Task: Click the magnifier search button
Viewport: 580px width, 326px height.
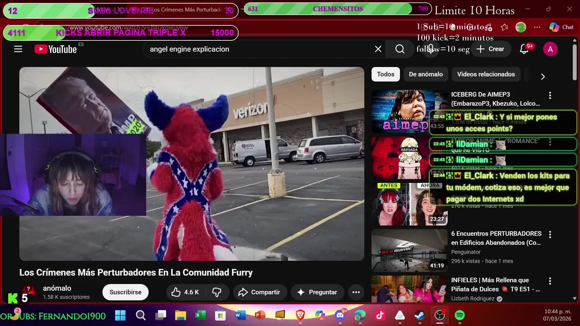Action: [x=400, y=49]
